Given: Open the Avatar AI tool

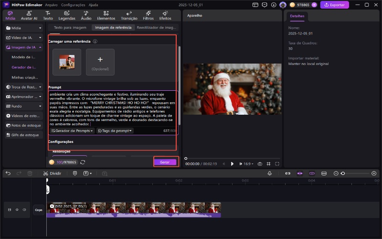Looking at the screenshot, I should [29, 15].
